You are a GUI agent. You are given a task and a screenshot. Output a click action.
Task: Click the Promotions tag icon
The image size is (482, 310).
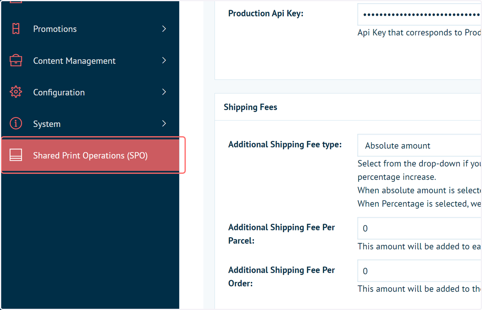16,29
